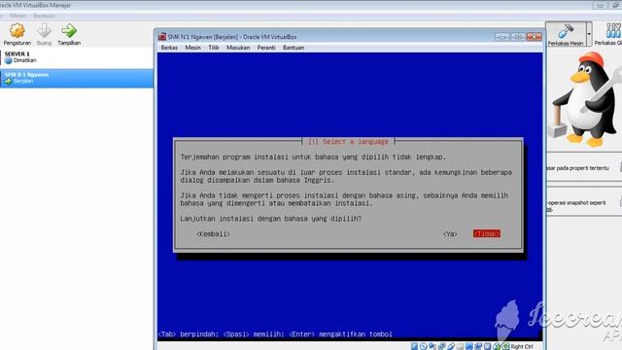Image resolution: width=622 pixels, height=350 pixels.
Task: Open Mesin menu in VirtualBox Manager
Action: (x=18, y=16)
